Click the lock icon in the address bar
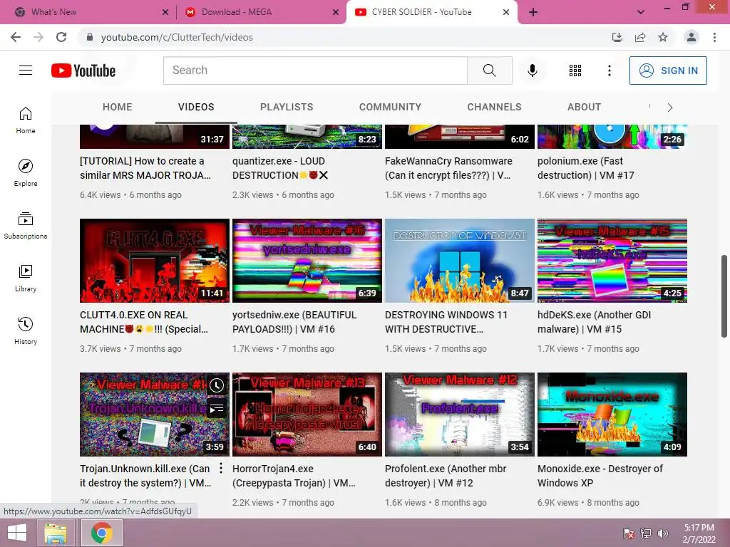The width and height of the screenshot is (730, 547). (x=90, y=37)
